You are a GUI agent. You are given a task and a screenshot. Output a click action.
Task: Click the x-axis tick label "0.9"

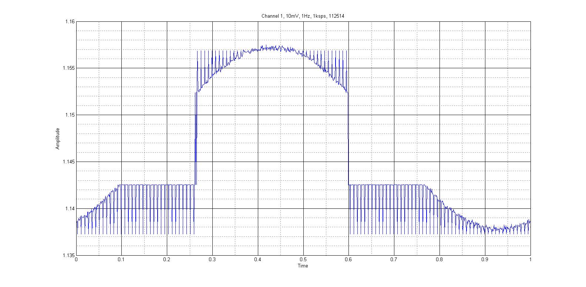485,260
